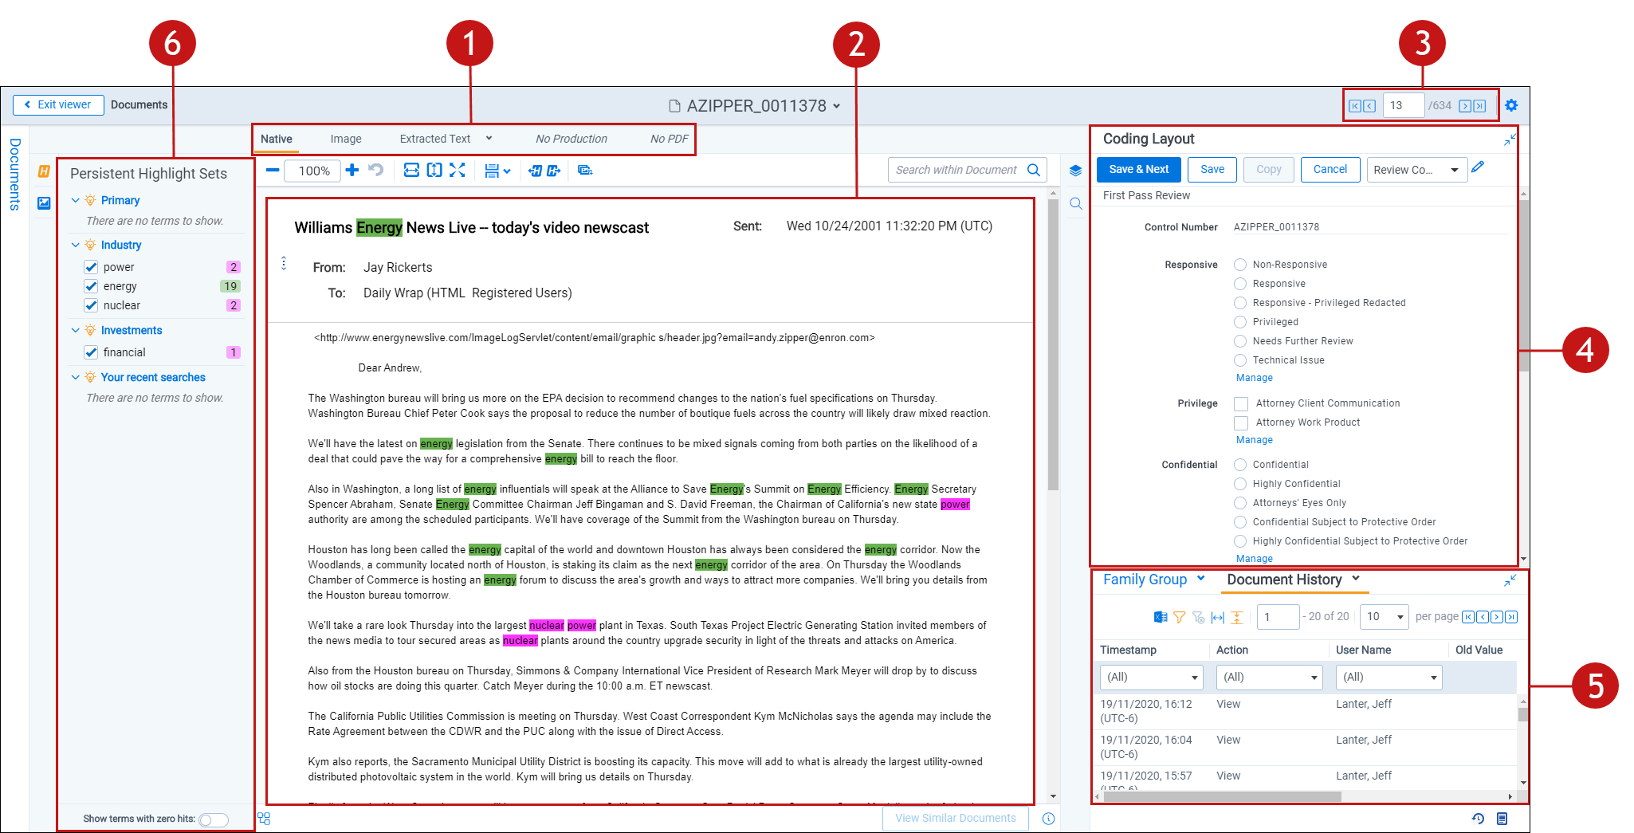
Task: Click the Exit viewer button
Action: [x=58, y=105]
